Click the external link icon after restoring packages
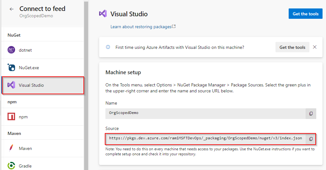 click(174, 26)
